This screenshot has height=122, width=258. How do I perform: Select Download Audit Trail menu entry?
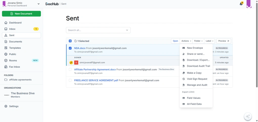tap(198, 66)
